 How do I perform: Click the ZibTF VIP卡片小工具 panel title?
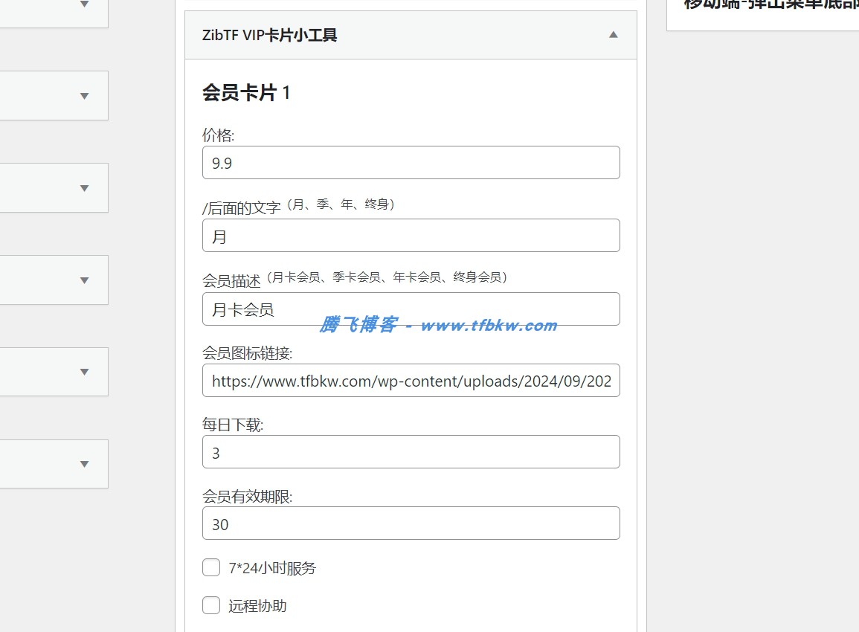click(270, 34)
